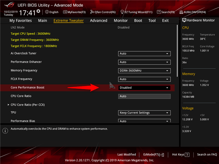Screen dimensions: 219x164
Task: Click the info icon in the help bar
Action: coord(5,130)
